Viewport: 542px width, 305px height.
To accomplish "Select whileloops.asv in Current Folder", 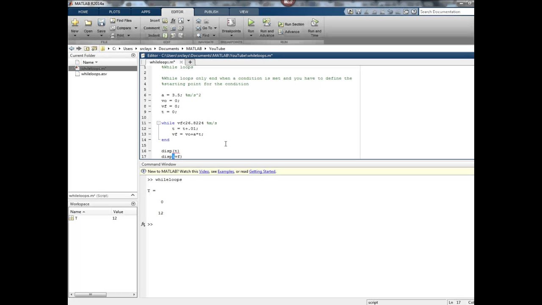I will [94, 74].
